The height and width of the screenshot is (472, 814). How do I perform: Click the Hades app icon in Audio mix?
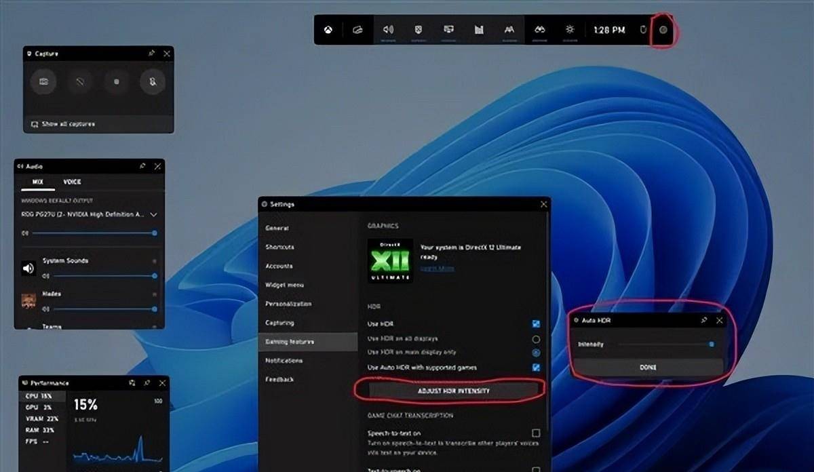click(28, 301)
